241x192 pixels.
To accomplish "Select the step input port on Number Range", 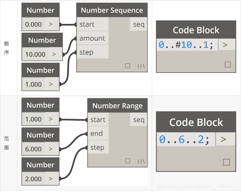I will coord(98,147).
